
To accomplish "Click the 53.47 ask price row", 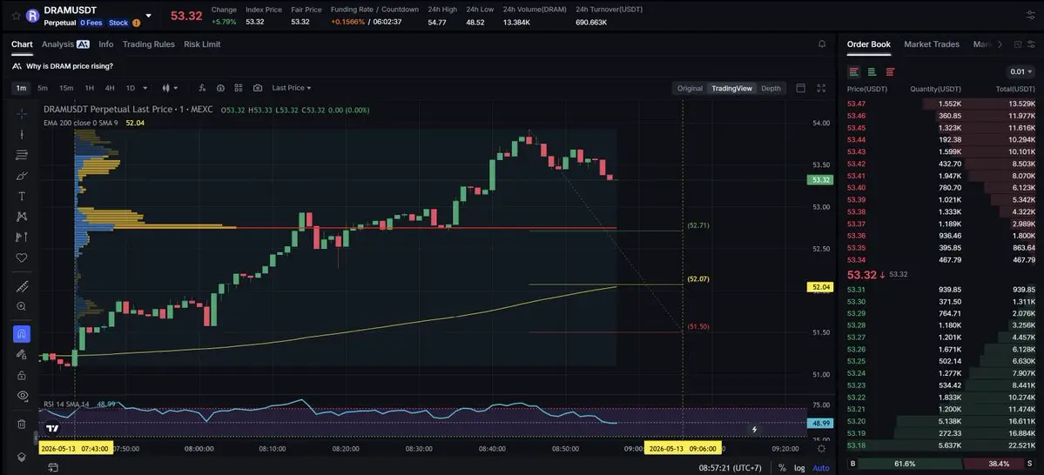I will 940,104.
